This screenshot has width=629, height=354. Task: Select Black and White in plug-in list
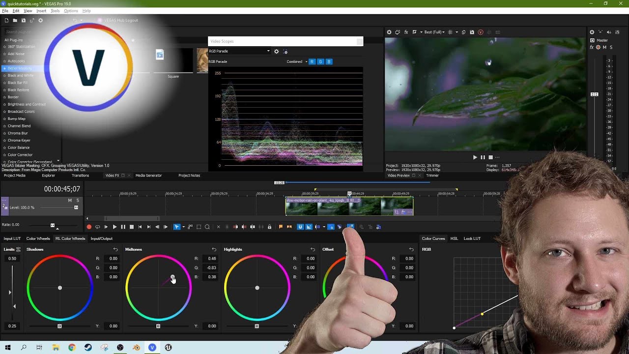[x=21, y=76]
